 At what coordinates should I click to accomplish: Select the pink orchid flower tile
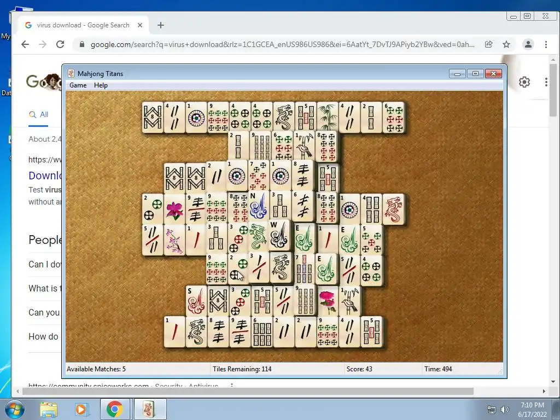tap(174, 209)
